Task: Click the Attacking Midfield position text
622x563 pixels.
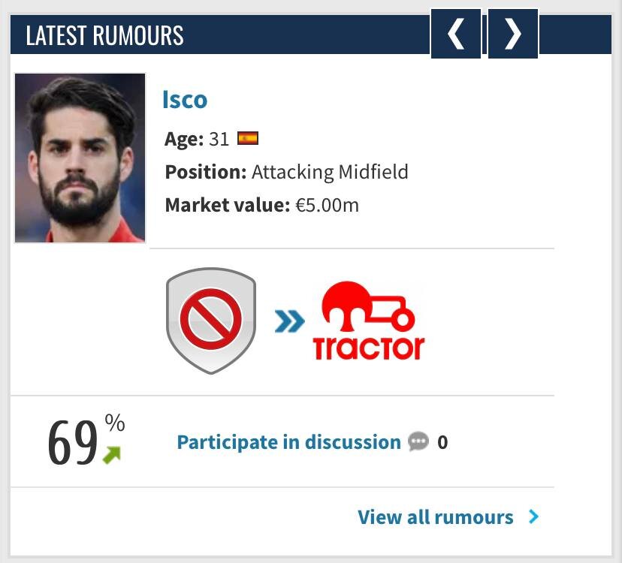Action: tap(330, 172)
